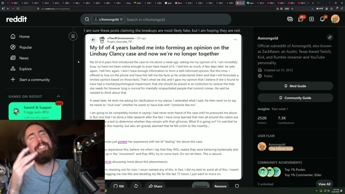Click the community achievement badges
Screen dimensions: 345x194
tap(270, 172)
